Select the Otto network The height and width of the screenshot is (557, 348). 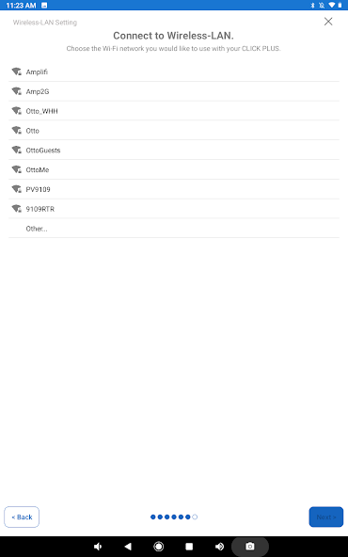coord(174,131)
